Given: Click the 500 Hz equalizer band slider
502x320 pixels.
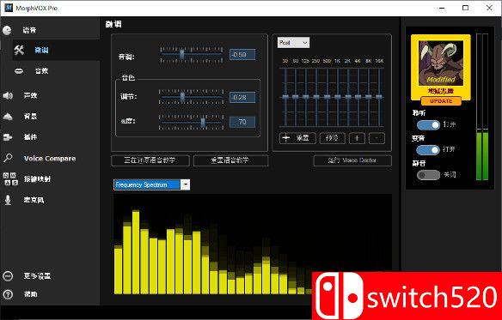Looking at the screenshot, I should coord(327,97).
